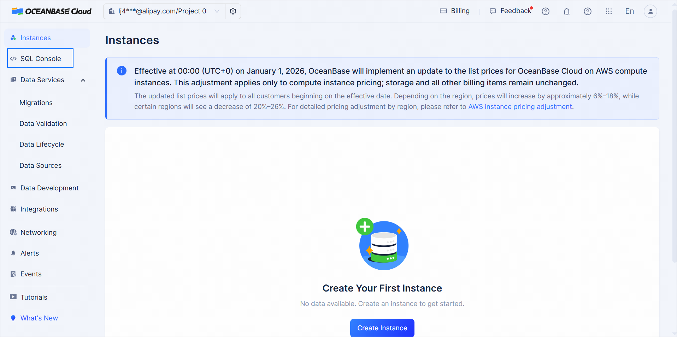The height and width of the screenshot is (337, 677).
Task: Go to Migrations in sidebar
Action: [x=36, y=103]
